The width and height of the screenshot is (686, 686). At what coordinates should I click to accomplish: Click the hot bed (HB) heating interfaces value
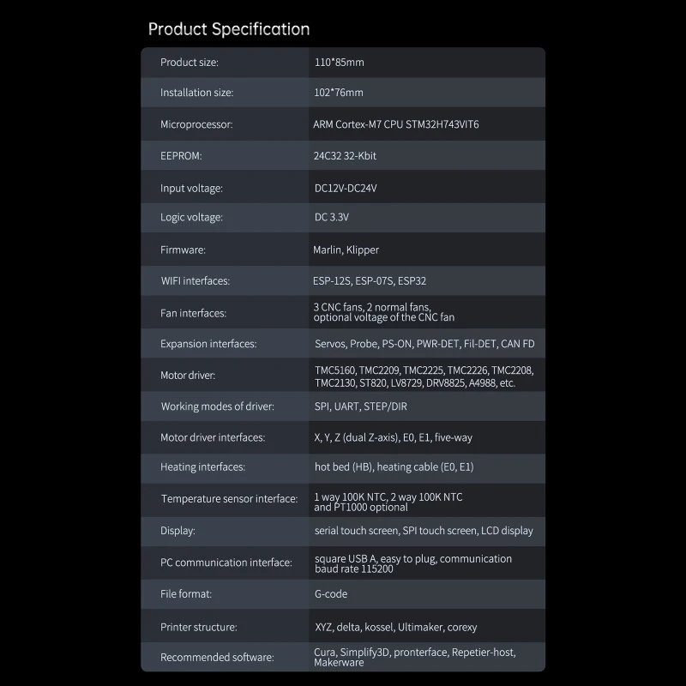coord(394,467)
